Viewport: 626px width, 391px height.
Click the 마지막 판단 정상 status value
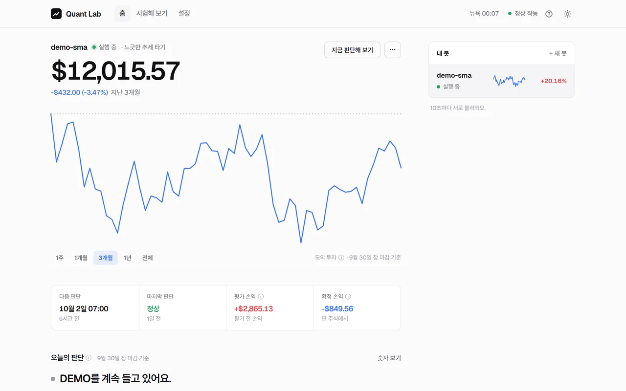click(x=153, y=309)
